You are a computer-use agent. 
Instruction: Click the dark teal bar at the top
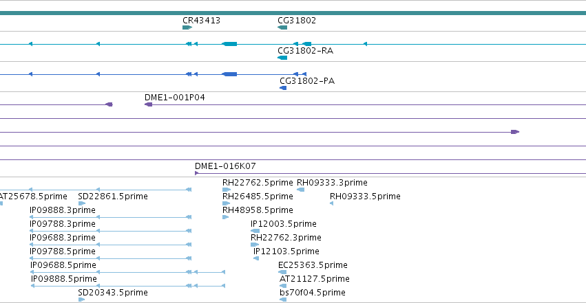coord(293,14)
